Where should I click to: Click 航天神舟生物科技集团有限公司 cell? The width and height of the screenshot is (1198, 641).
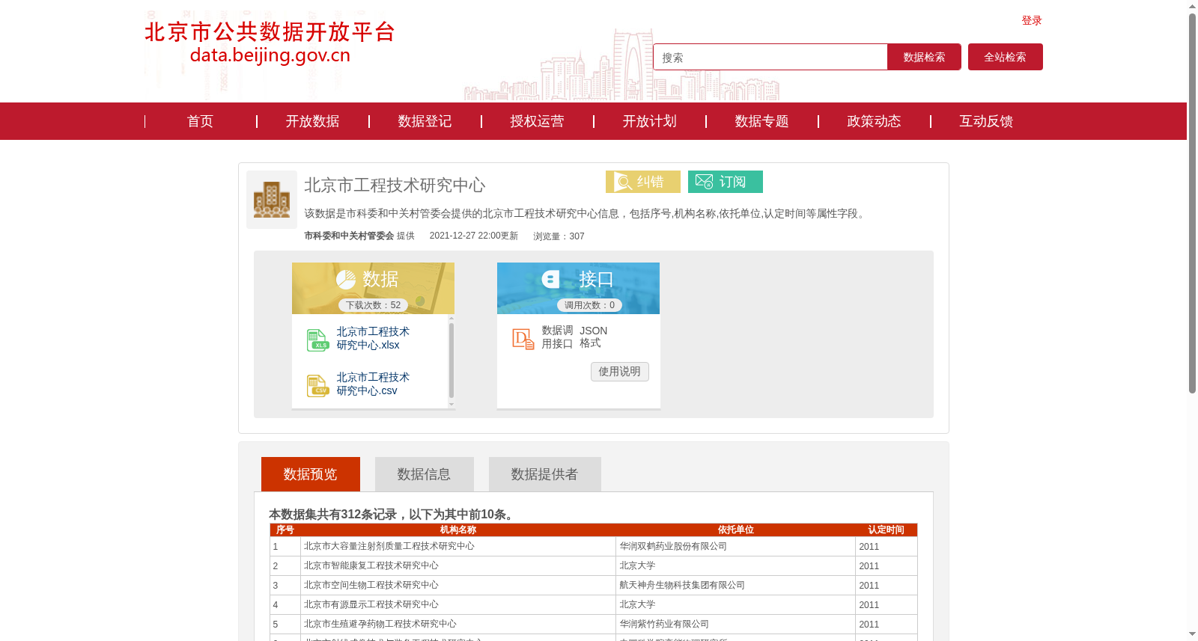click(x=736, y=585)
